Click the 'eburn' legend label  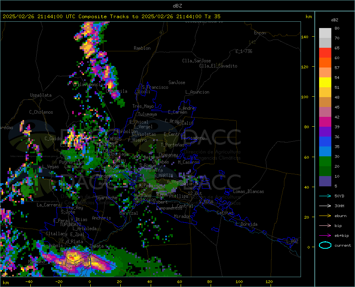tap(340, 216)
